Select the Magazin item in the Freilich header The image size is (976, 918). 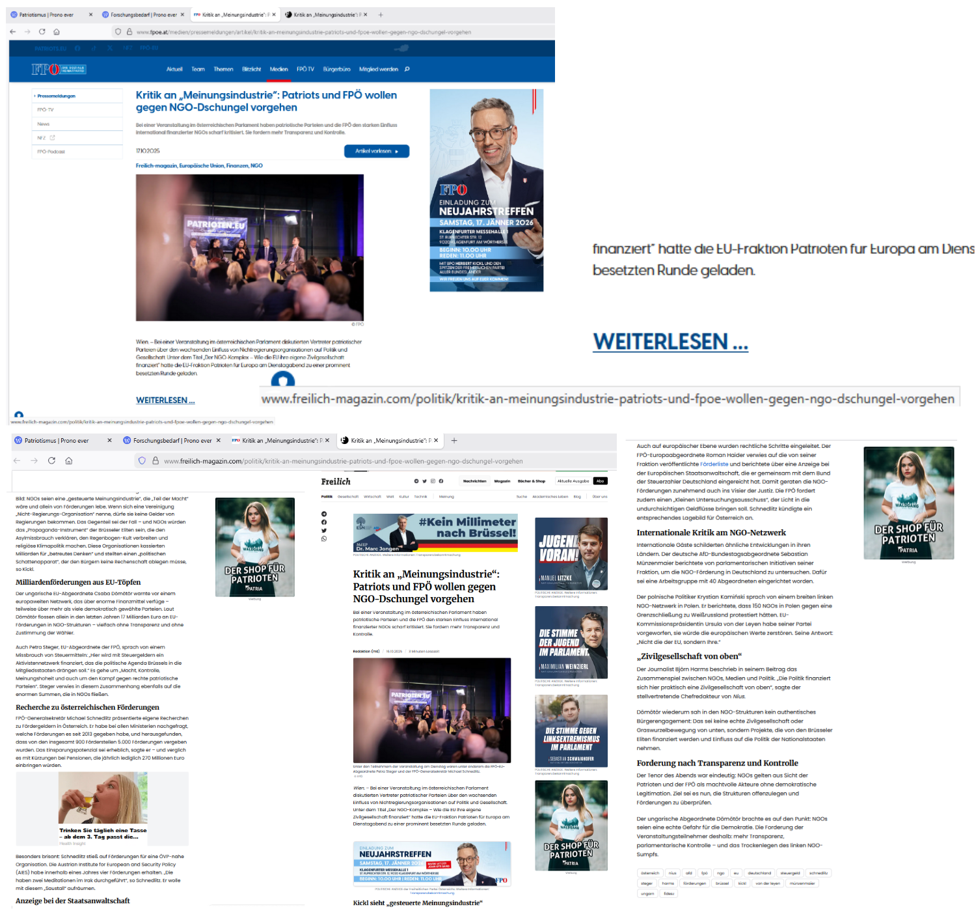[502, 481]
